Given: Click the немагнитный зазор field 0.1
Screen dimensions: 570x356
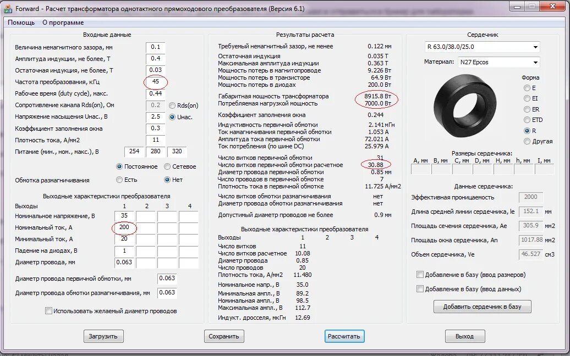Looking at the screenshot, I should pos(156,47).
